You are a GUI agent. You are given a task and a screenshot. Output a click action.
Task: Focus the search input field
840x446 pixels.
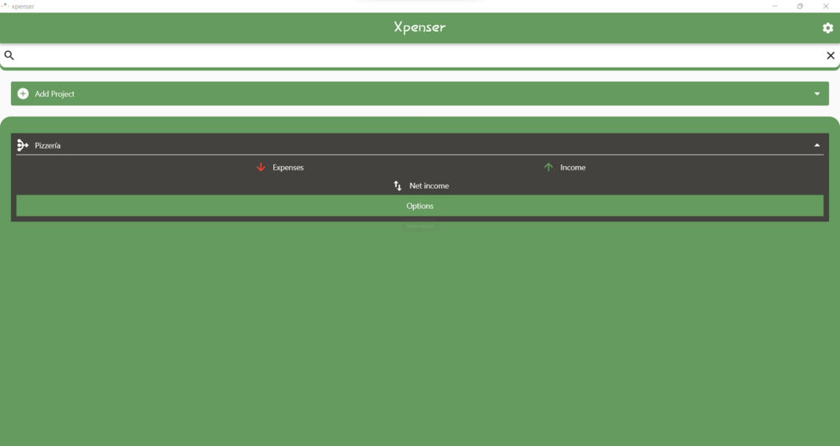(420, 55)
